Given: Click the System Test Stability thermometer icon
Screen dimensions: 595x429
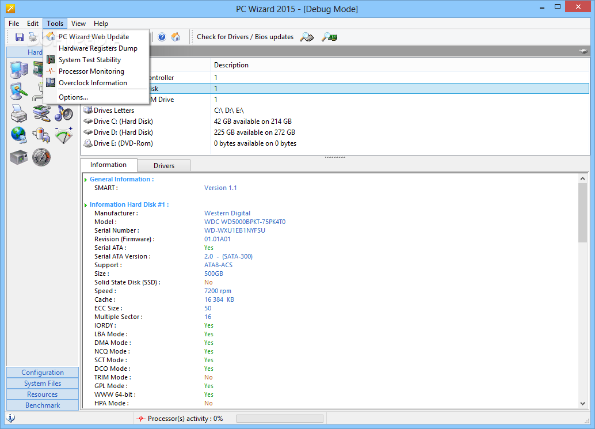Looking at the screenshot, I should tap(51, 60).
